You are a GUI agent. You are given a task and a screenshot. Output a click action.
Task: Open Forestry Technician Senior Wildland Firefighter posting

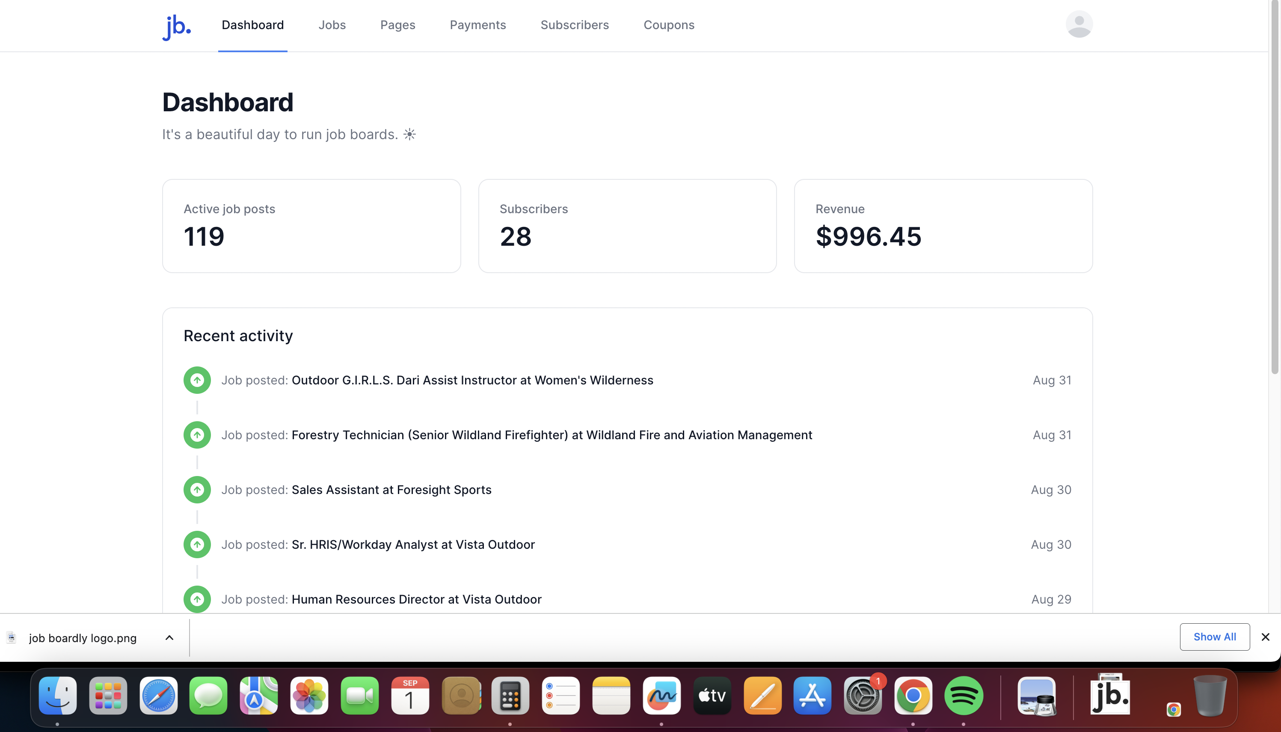point(552,435)
